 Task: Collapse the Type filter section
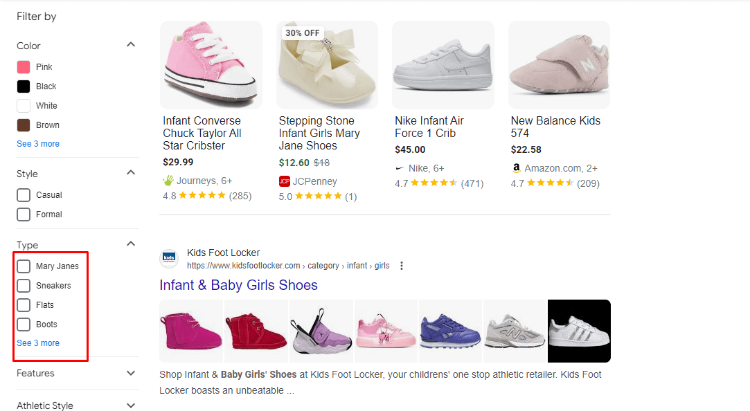tap(131, 243)
